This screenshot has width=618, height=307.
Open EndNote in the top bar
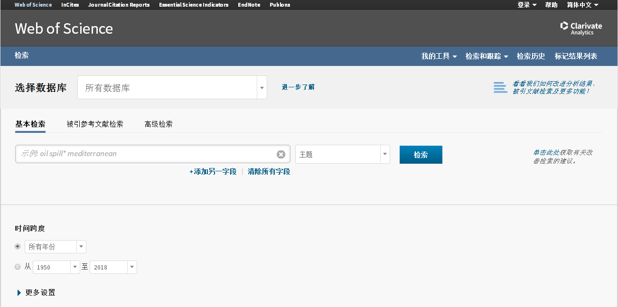[249, 5]
